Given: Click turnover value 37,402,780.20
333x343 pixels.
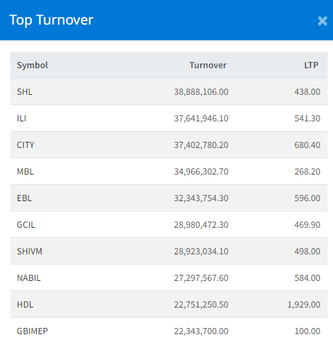Looking at the screenshot, I should (x=201, y=145).
